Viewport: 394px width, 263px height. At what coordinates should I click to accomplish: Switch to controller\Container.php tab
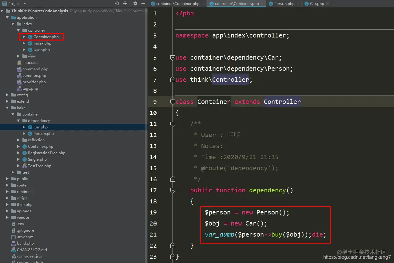point(237,4)
